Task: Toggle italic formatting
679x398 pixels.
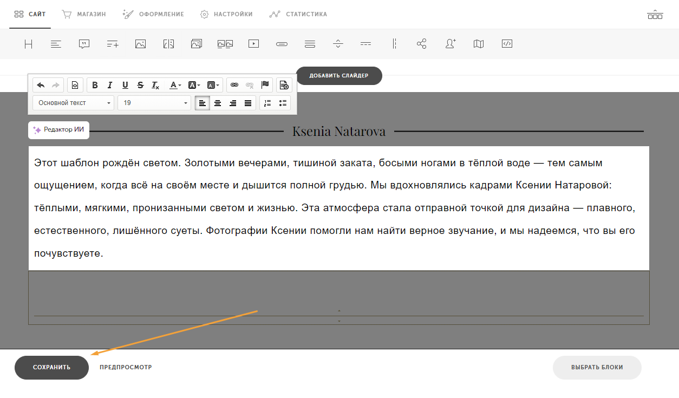Action: click(x=110, y=85)
